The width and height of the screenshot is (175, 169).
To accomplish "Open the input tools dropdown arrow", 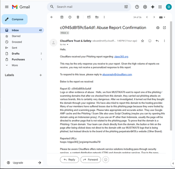I will pyautogui.click(x=164, y=17).
